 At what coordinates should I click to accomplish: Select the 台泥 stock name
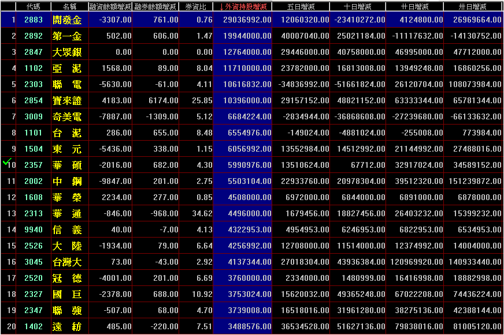coord(67,133)
